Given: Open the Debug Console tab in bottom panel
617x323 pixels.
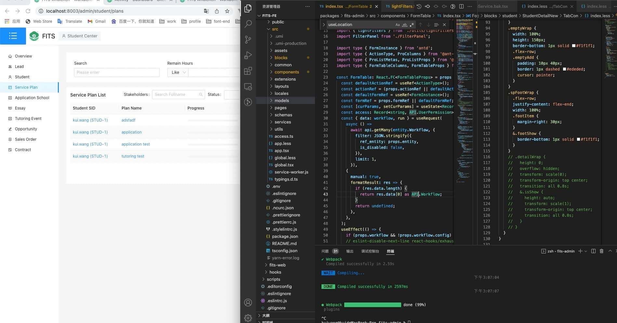Looking at the screenshot, I should click(370, 251).
